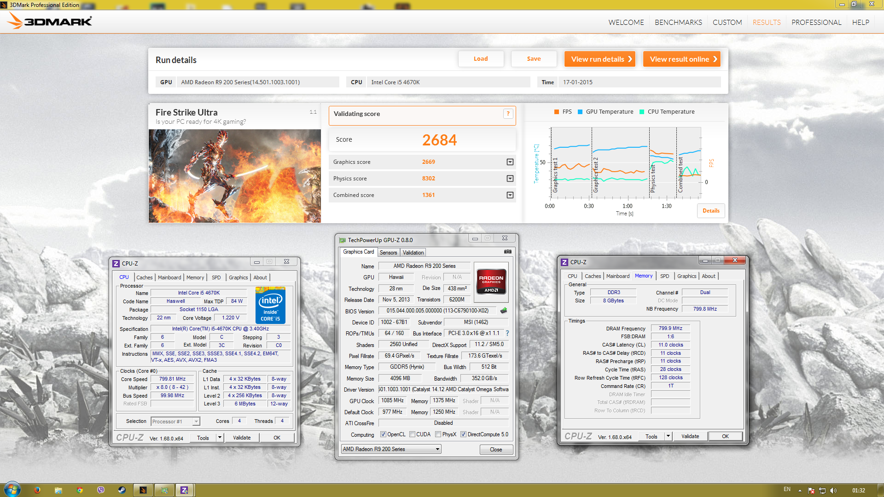Switch to the Sensors tab in GPU-Z
Image resolution: width=884 pixels, height=497 pixels.
tap(388, 253)
